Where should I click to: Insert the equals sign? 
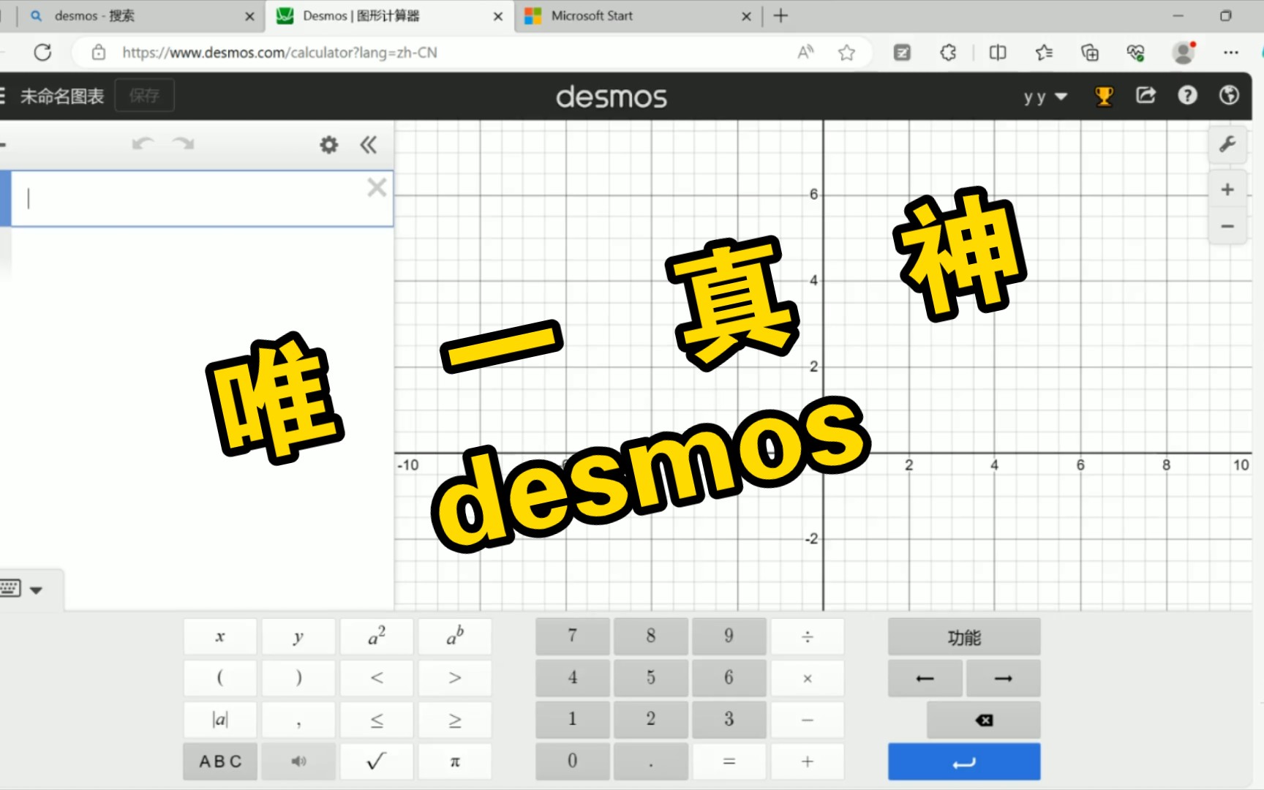click(x=729, y=761)
